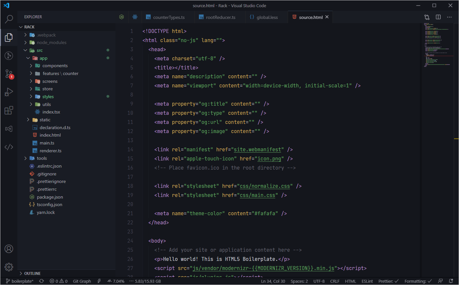The height and width of the screenshot is (285, 459).
Task: Open the More Actions ellipsis menu
Action: (450, 17)
